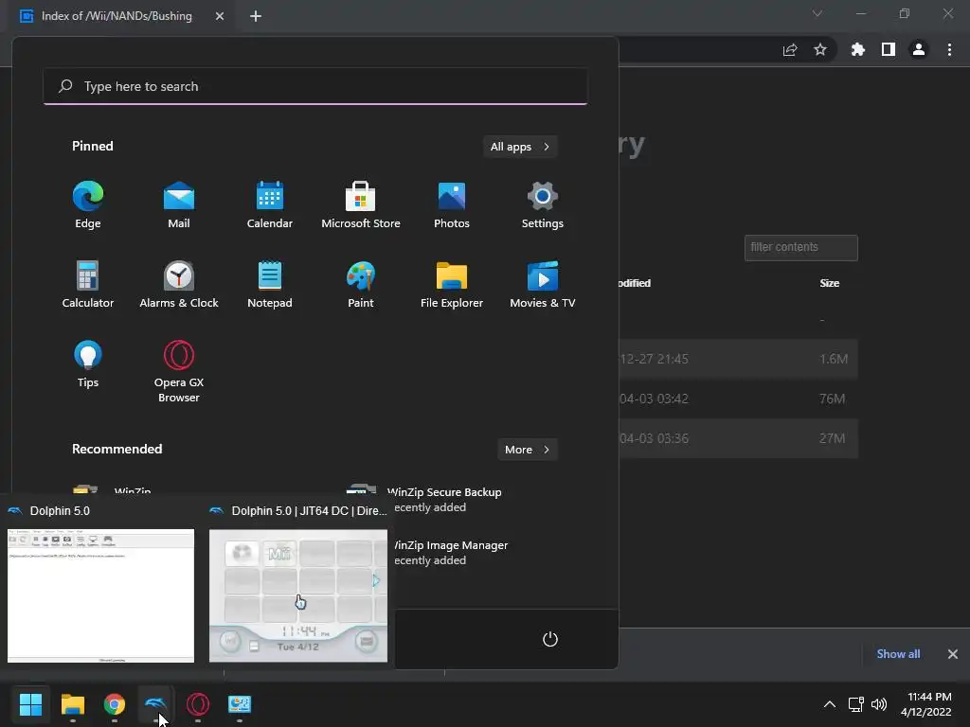Close the Index of /Wii/NANDs/Bushing tab
The image size is (970, 727).
coord(220,16)
